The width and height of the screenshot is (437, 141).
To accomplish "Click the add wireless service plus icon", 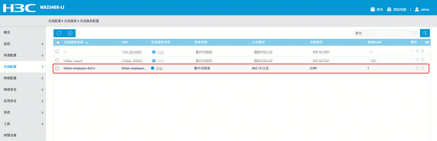I will [x=70, y=33].
